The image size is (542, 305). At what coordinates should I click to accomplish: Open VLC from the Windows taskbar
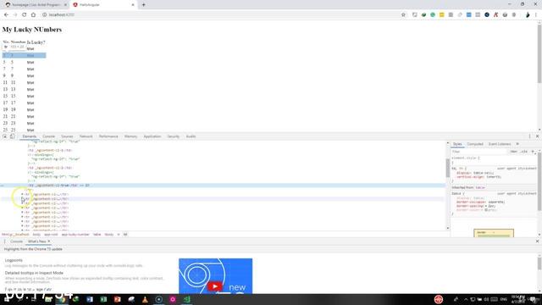coord(145,299)
